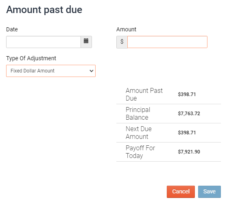Select the Payoff For Today row label
The width and height of the screenshot is (227, 204).
140,152
